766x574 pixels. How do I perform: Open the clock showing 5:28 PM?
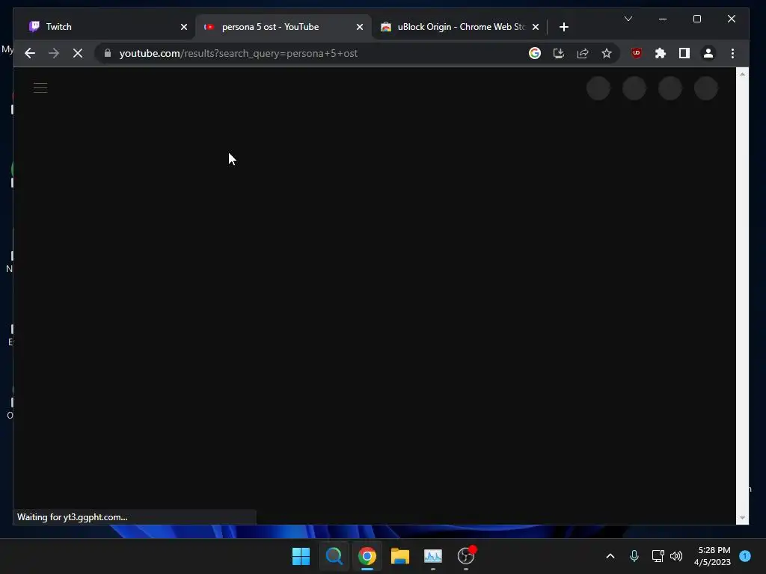pyautogui.click(x=712, y=556)
